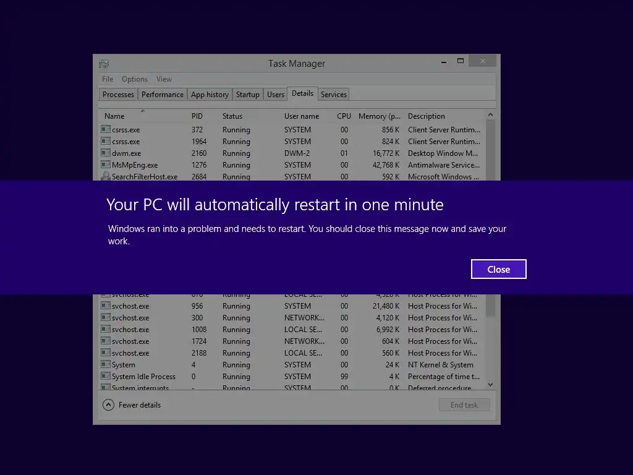The image size is (633, 475).
Task: Switch to the Performance tab
Action: point(163,94)
